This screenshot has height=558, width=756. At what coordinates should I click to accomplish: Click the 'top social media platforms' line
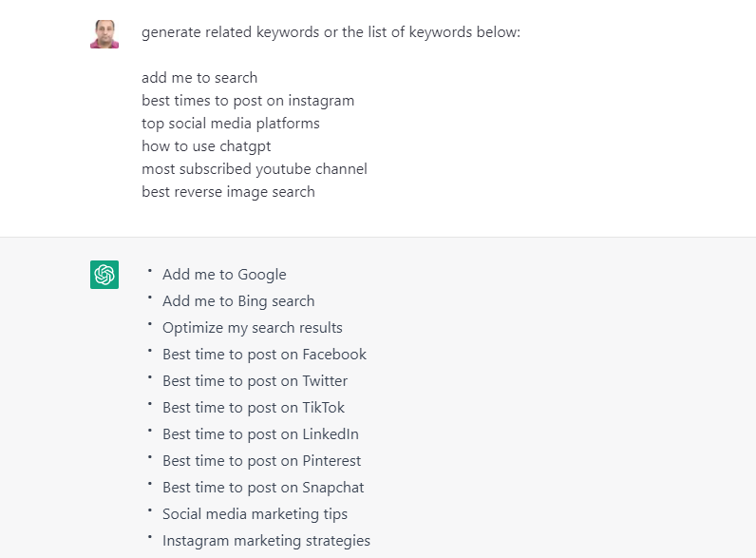[x=231, y=124]
